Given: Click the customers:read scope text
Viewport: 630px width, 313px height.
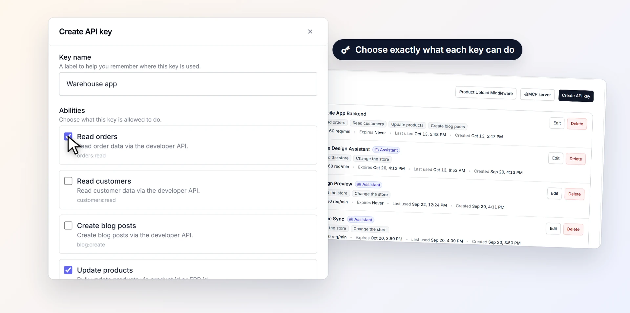Looking at the screenshot, I should (96, 200).
